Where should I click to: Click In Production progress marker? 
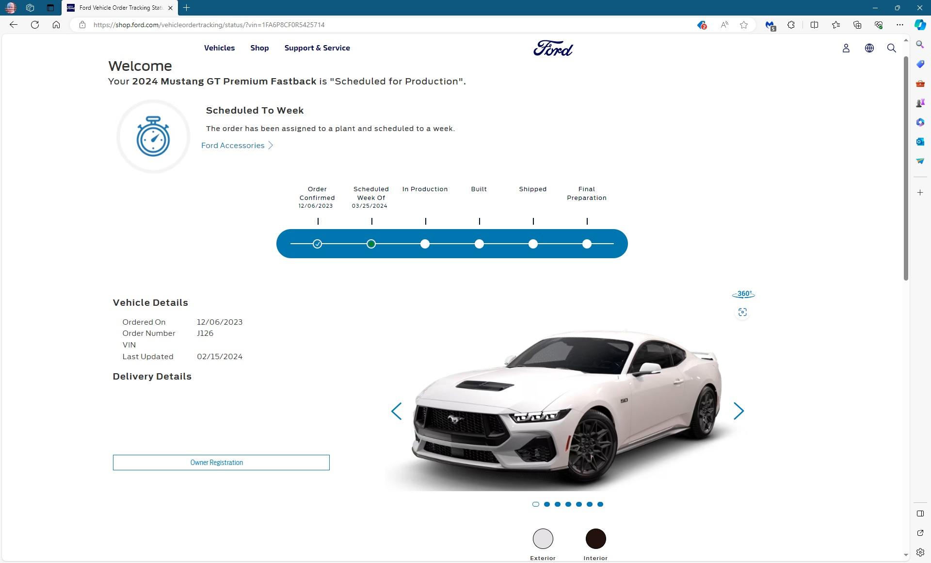tap(425, 244)
